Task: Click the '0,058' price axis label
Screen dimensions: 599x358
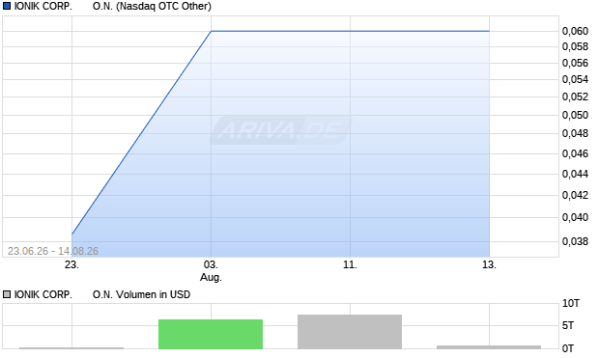Action: [x=575, y=46]
